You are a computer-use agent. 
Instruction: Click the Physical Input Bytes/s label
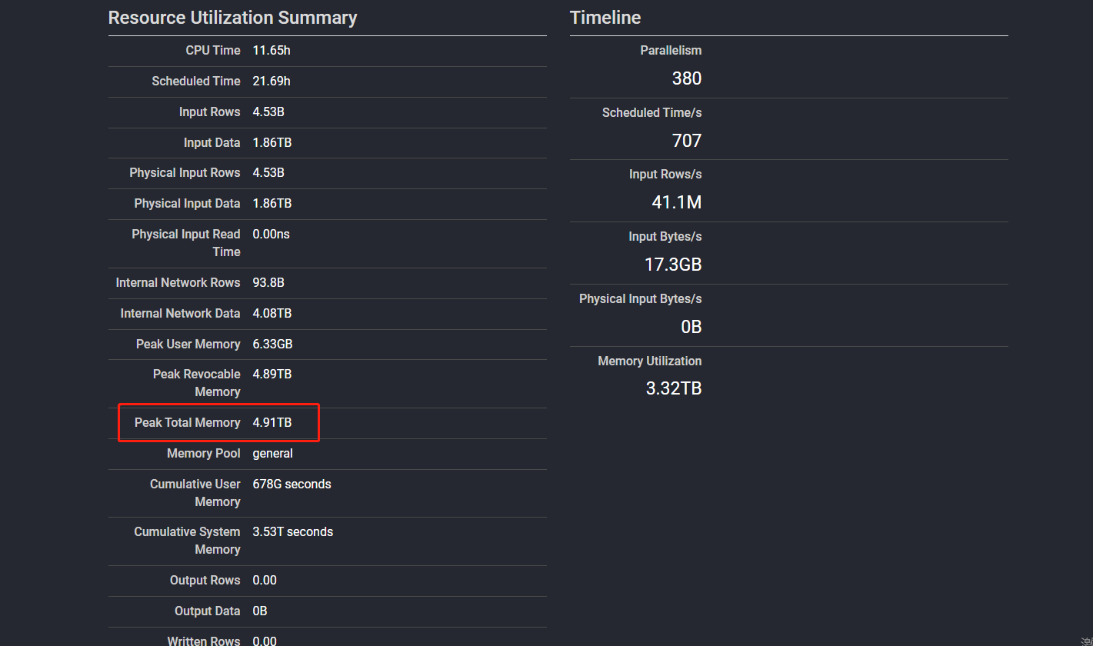(641, 298)
